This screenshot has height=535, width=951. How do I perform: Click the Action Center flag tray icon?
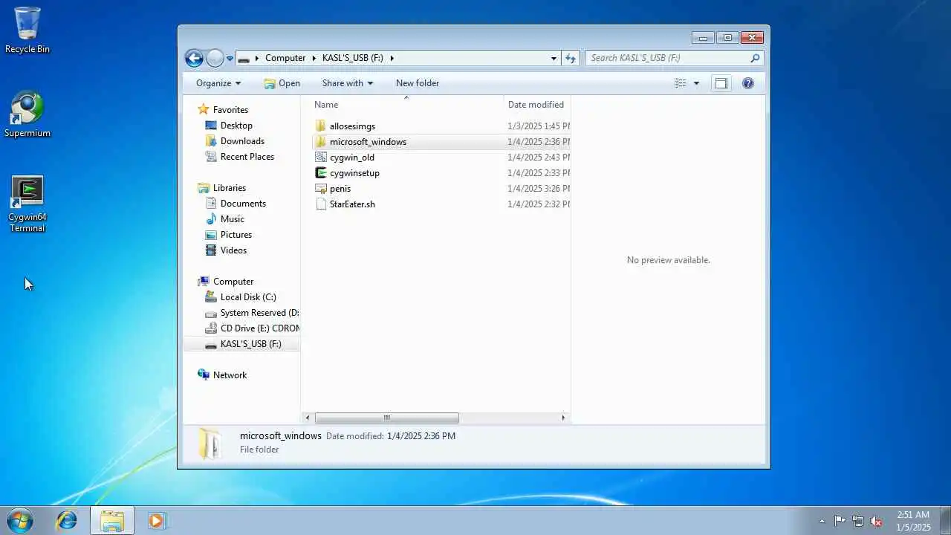coord(840,521)
